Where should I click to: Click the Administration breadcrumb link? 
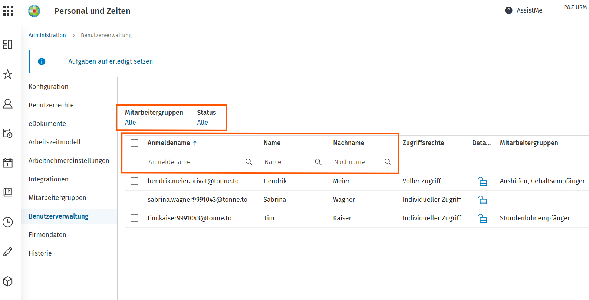[47, 35]
